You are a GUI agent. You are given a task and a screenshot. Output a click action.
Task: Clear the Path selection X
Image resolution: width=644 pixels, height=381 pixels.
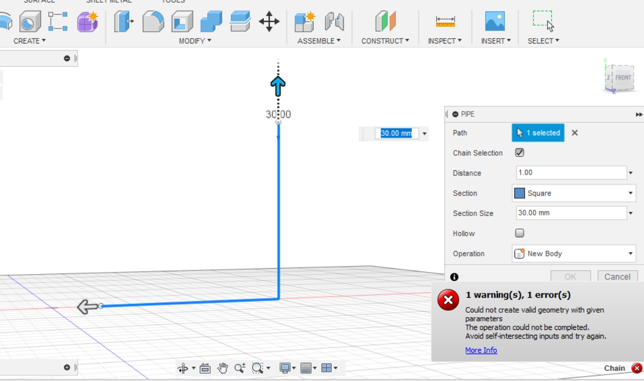coord(575,133)
